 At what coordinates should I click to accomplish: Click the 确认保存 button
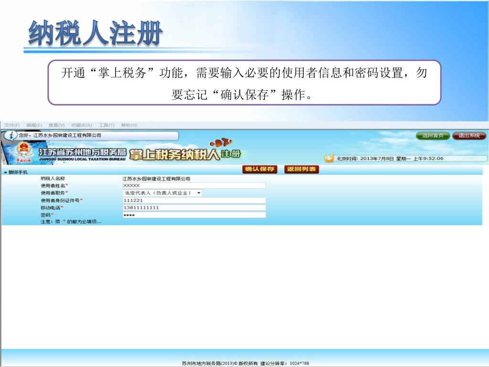[259, 169]
